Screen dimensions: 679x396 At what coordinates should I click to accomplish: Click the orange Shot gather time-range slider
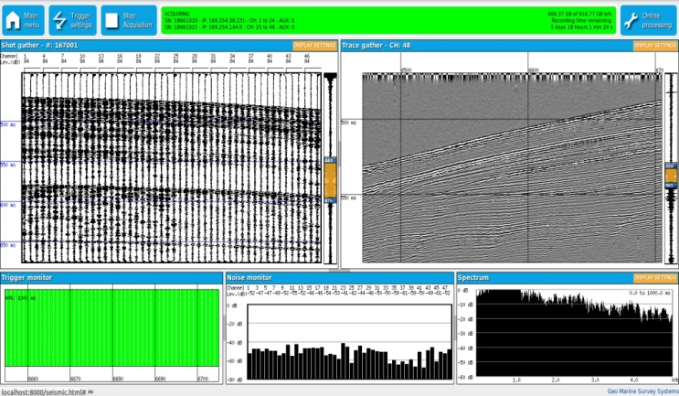pos(330,181)
